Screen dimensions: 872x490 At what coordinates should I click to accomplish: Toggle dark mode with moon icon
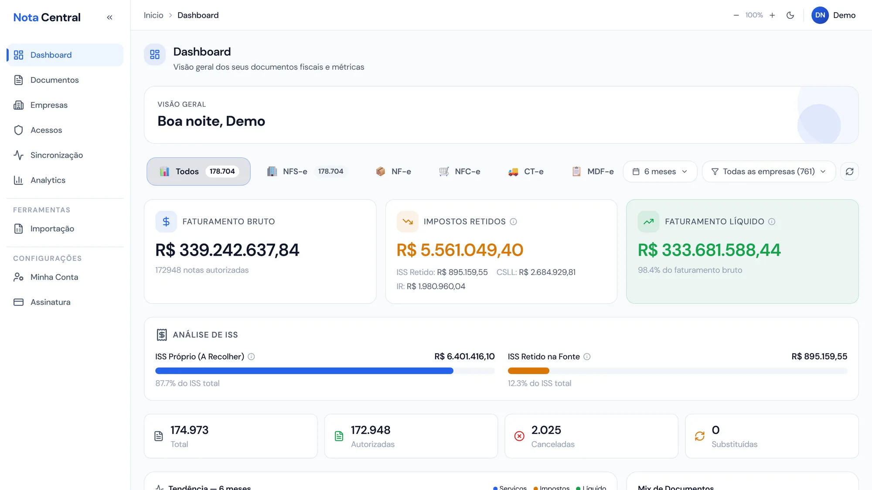click(790, 15)
